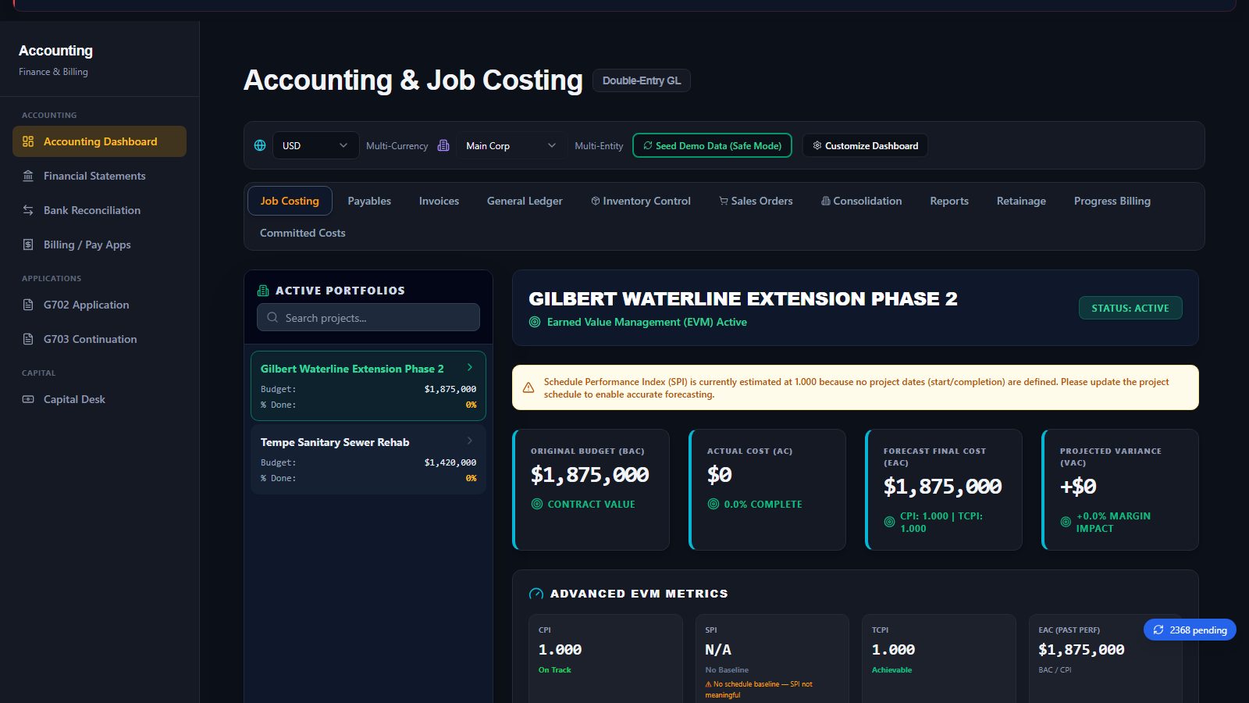Click the G702 Application document icon
The image size is (1249, 703).
[x=28, y=305]
